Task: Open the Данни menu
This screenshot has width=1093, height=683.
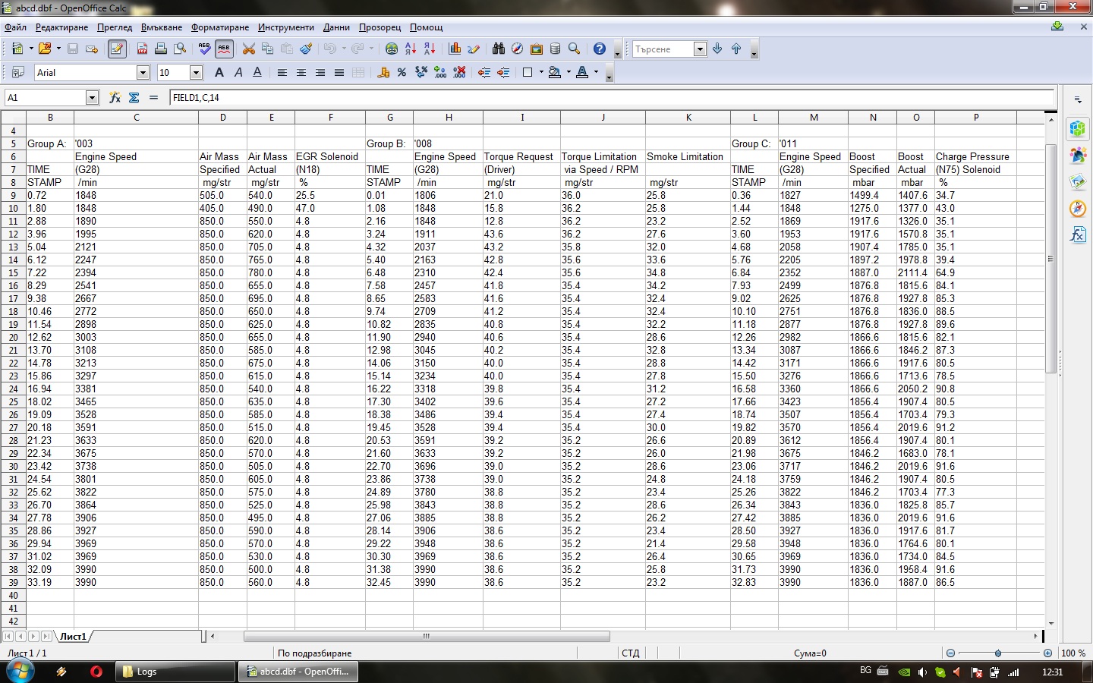Action: (336, 27)
